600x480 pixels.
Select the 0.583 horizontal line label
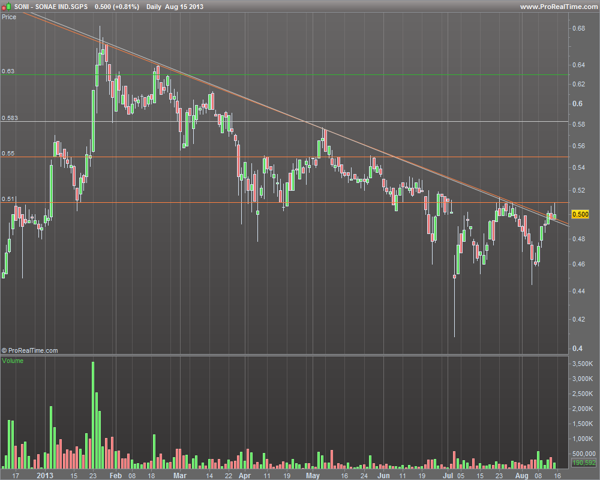click(x=10, y=118)
